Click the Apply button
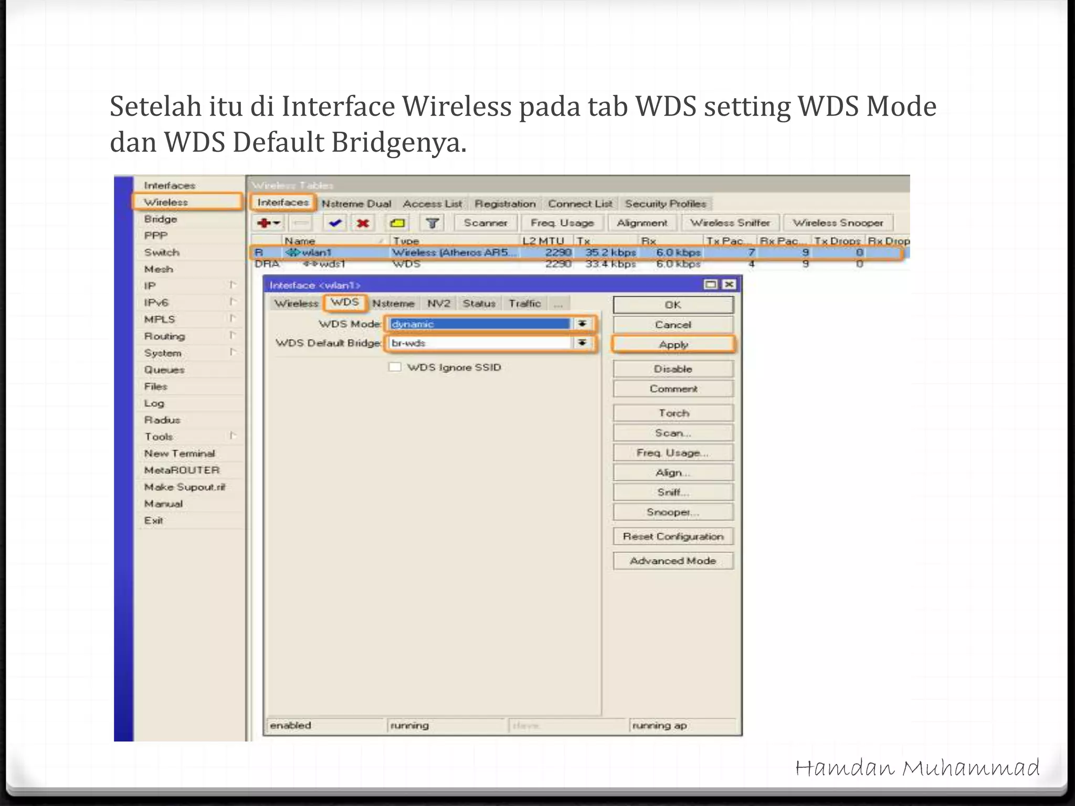Image resolution: width=1075 pixels, height=806 pixels. coord(673,345)
